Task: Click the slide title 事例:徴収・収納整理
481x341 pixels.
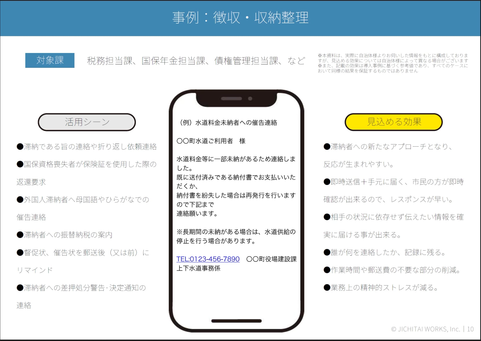Action: [240, 18]
